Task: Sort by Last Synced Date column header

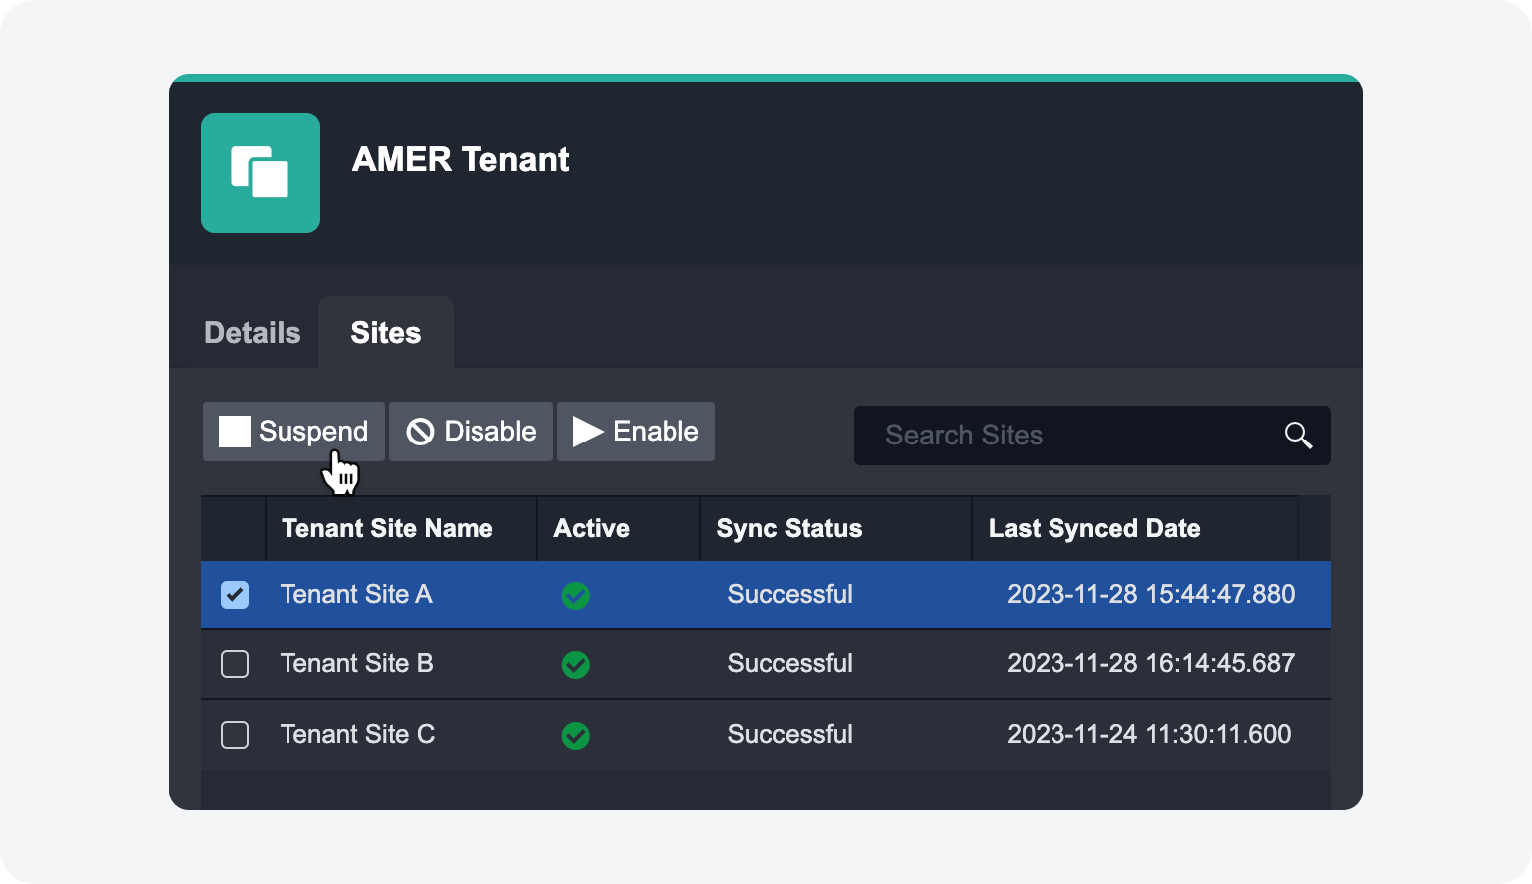Action: click(1093, 528)
